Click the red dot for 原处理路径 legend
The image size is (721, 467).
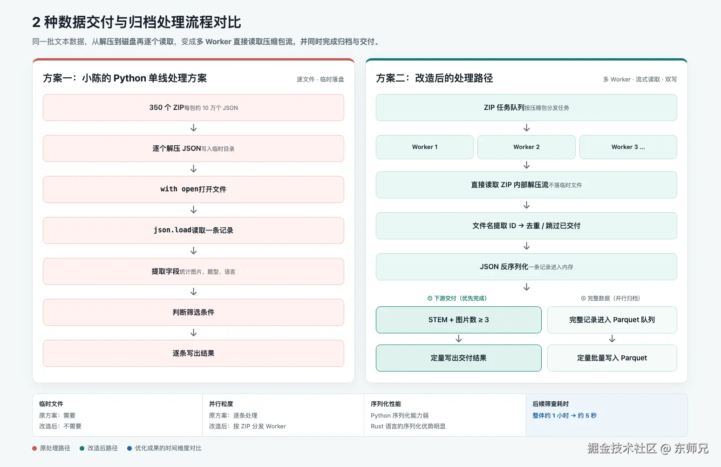click(x=34, y=448)
